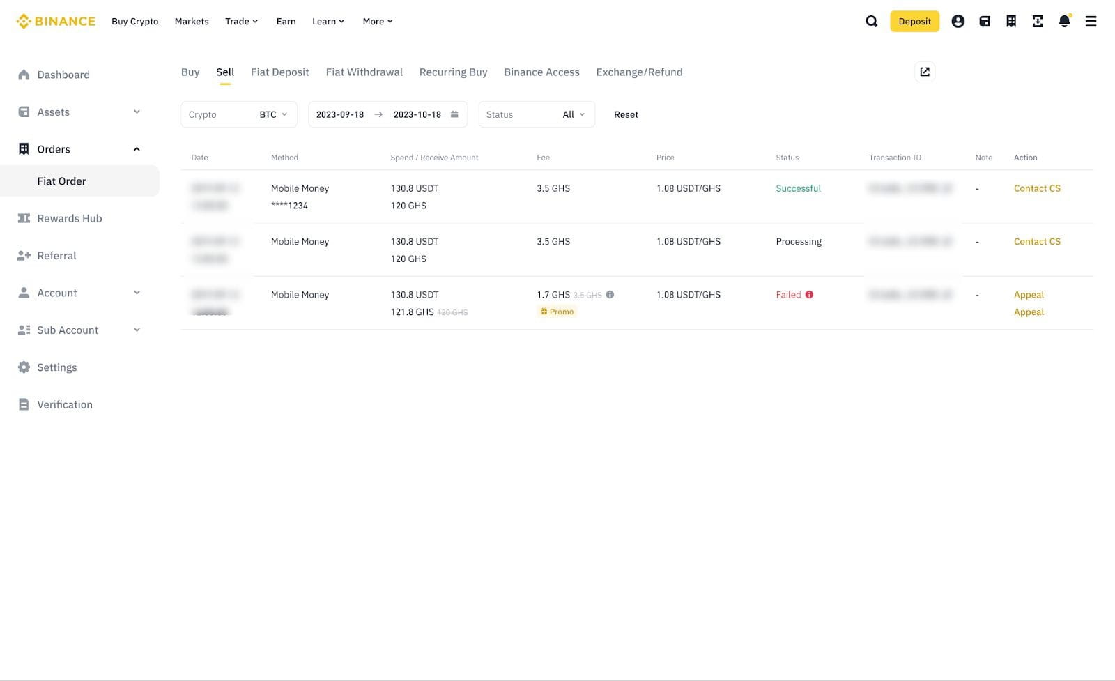Click the 121.8 GHS receive amount
Screen dimensions: 1115x681
pyautogui.click(x=412, y=312)
